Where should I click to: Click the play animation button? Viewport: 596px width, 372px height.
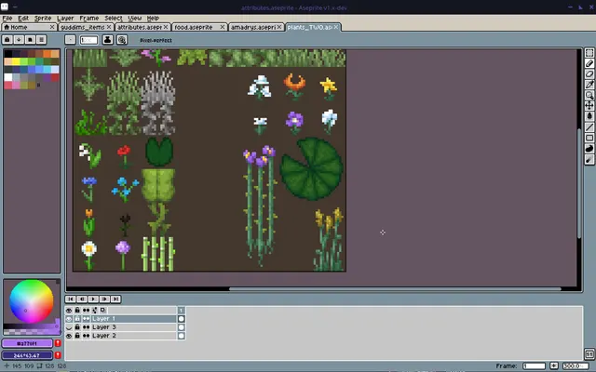coord(93,299)
